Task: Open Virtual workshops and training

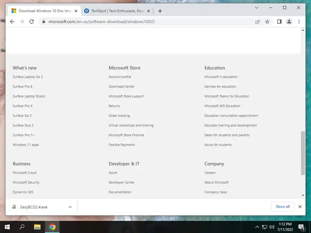Action: coord(131,125)
